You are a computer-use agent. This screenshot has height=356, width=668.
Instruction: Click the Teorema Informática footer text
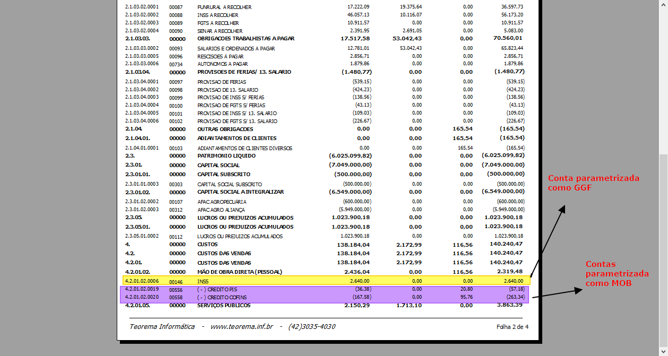[x=162, y=327]
